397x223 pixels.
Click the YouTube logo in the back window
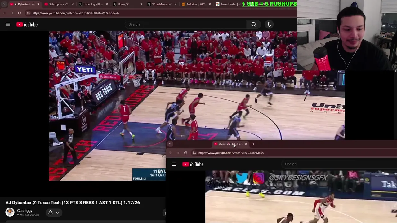(27, 24)
